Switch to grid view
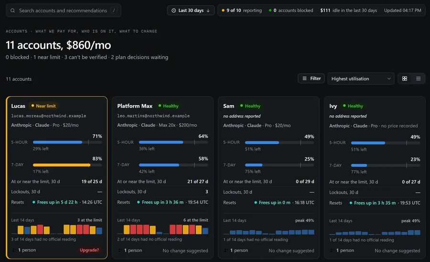This screenshot has height=262, width=430. point(405,79)
